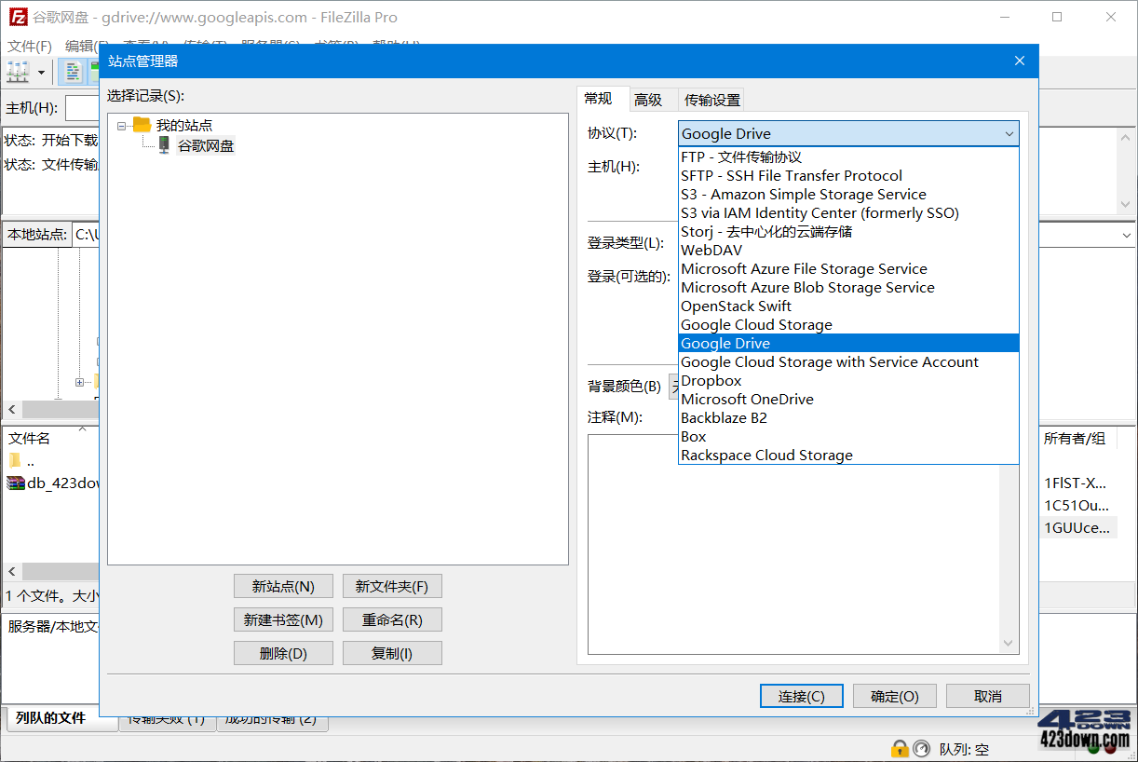Image resolution: width=1138 pixels, height=762 pixels.
Task: Open the 背景颜色(B) selector
Action: point(675,387)
